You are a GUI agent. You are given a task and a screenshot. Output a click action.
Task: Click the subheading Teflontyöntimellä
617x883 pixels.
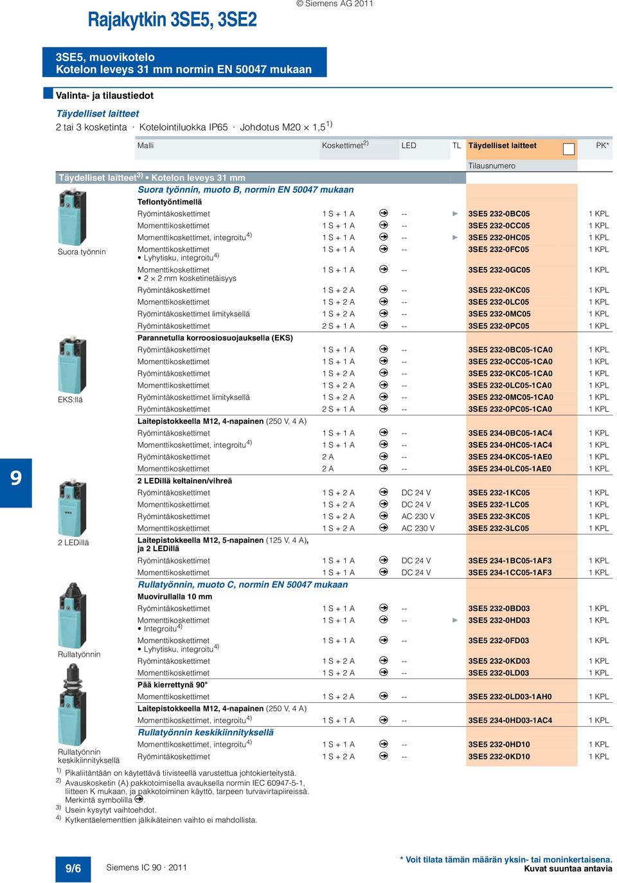(170, 202)
